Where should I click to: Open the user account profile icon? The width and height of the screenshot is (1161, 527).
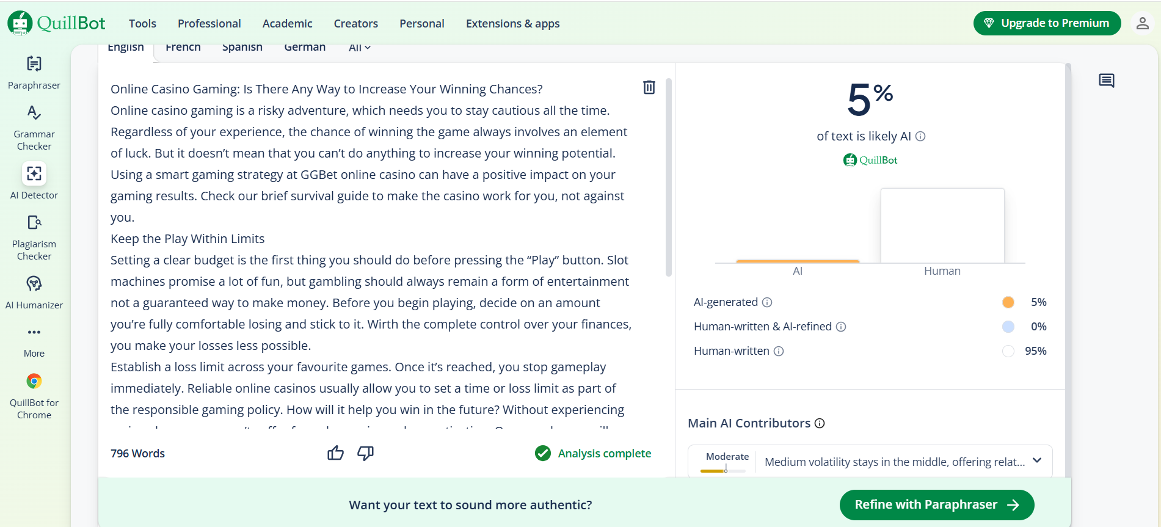click(x=1142, y=23)
